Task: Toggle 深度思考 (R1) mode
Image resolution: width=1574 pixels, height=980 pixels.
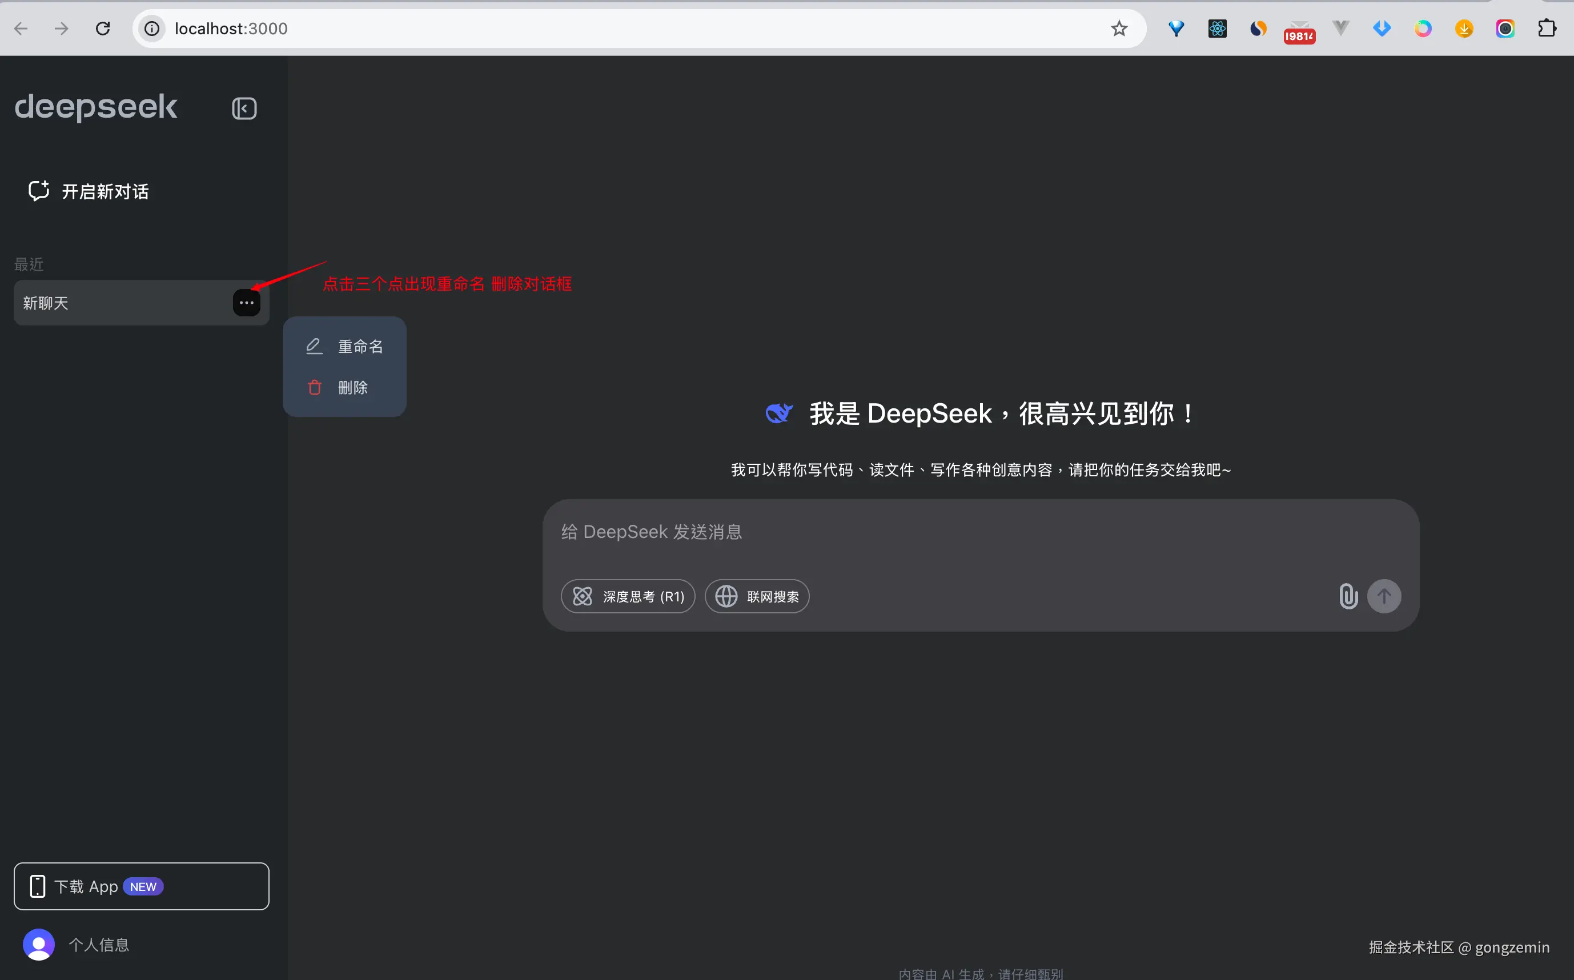Action: (x=628, y=596)
